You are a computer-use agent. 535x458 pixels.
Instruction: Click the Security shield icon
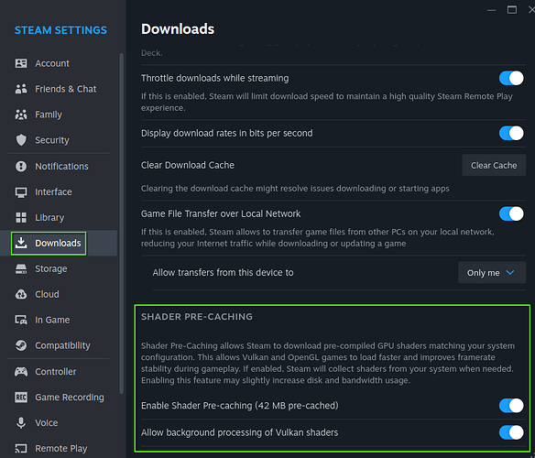point(21,140)
